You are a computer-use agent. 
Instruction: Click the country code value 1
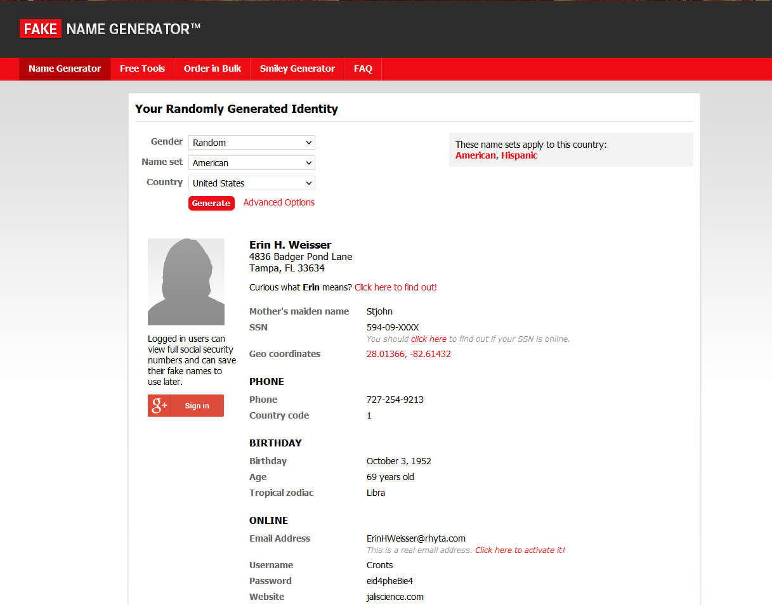pyautogui.click(x=369, y=415)
